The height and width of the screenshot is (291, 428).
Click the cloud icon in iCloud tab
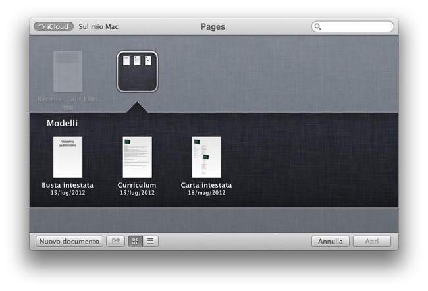tap(41, 27)
